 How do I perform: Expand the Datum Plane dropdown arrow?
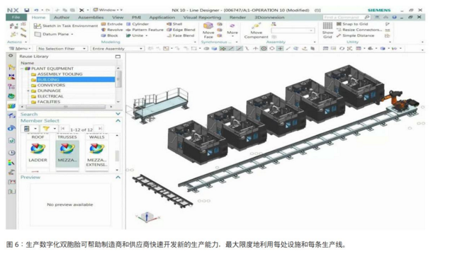coord(72,34)
